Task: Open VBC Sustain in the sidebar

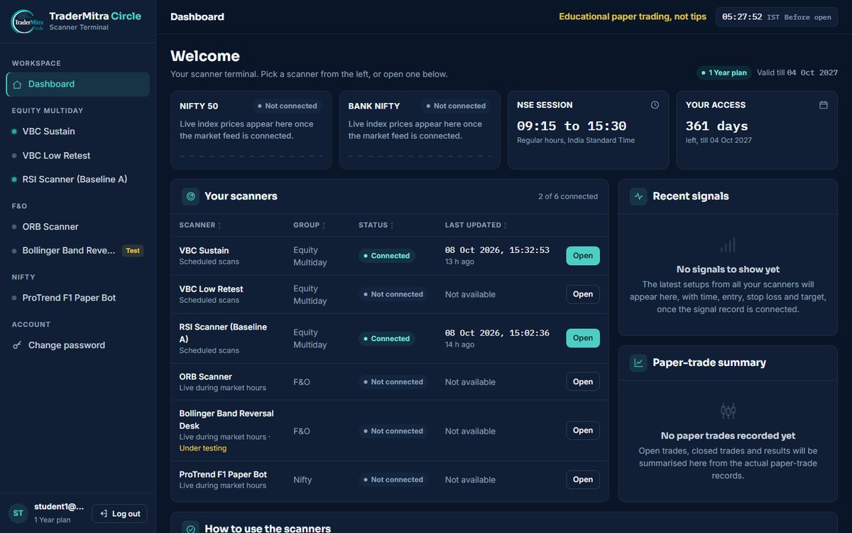Action: (77, 131)
